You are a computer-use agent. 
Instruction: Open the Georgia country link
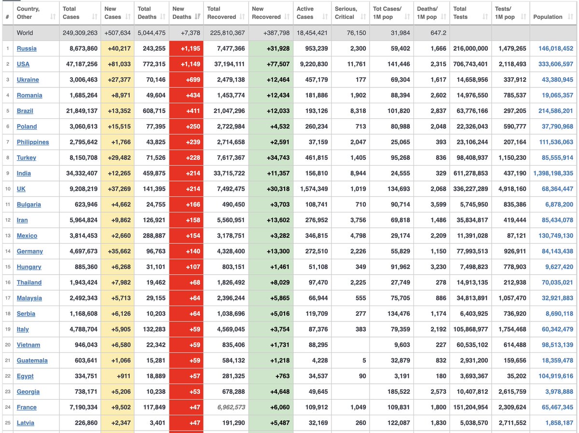(x=28, y=392)
